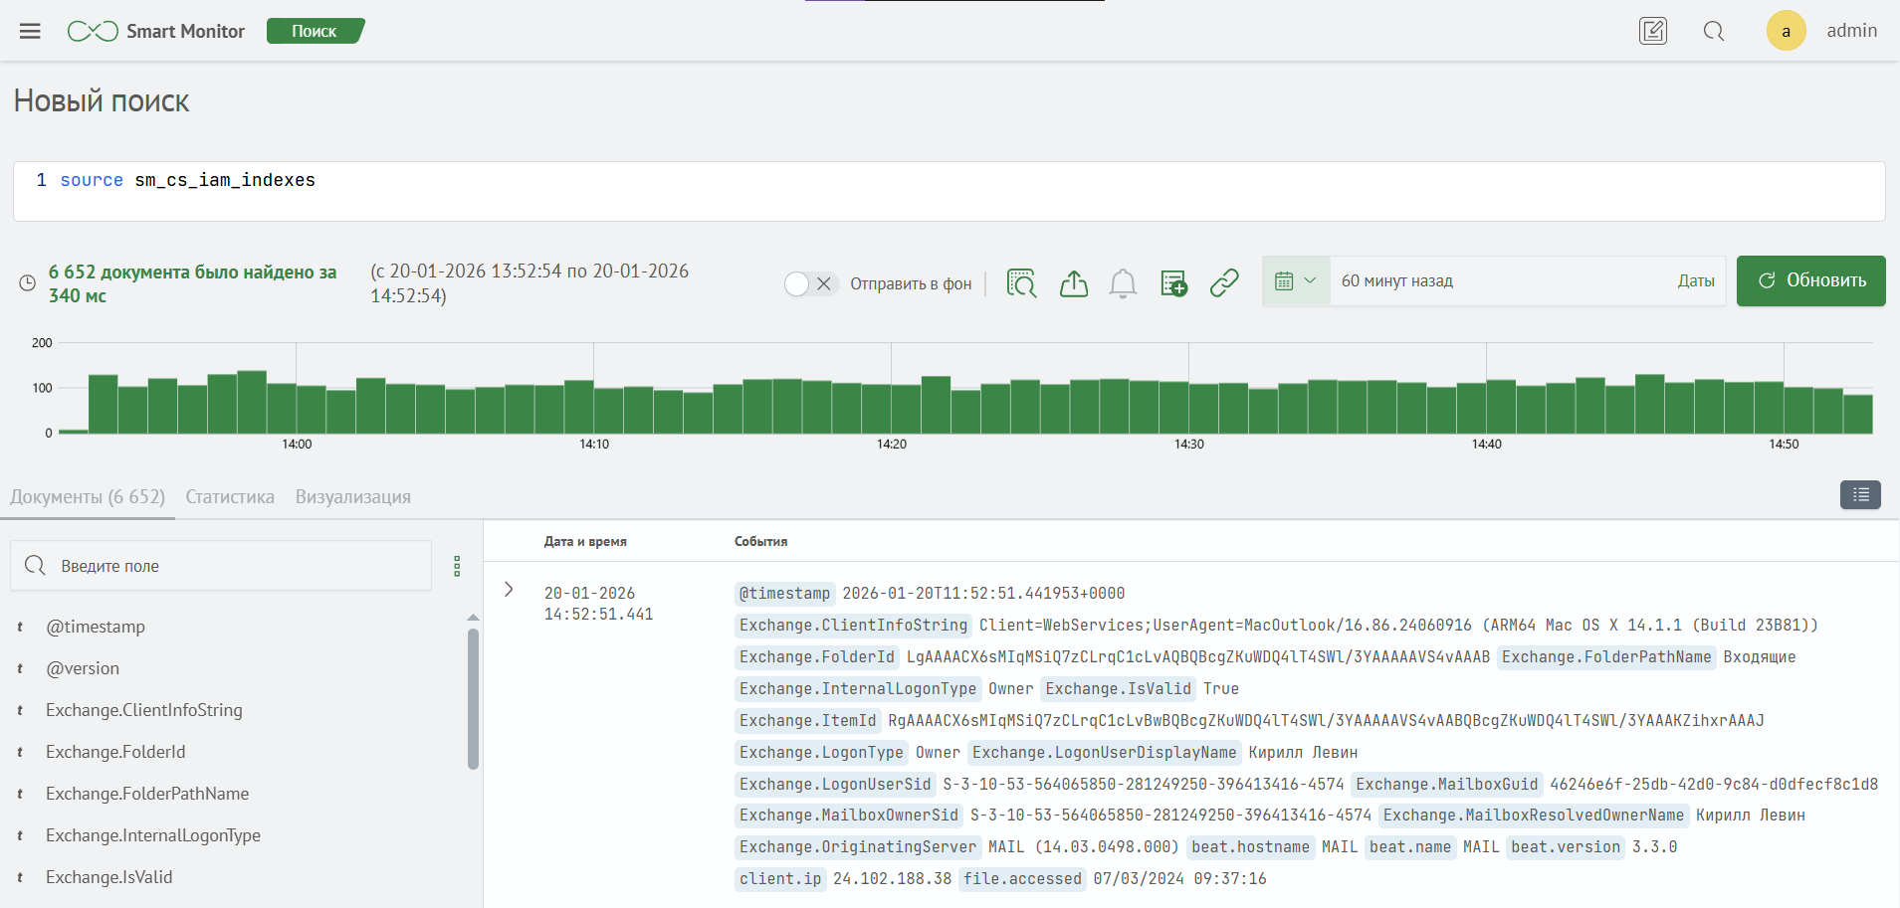Viewport: 1900px width, 908px height.
Task: Click the Exchange.FolderPathName tag in event
Action: 1606,657
